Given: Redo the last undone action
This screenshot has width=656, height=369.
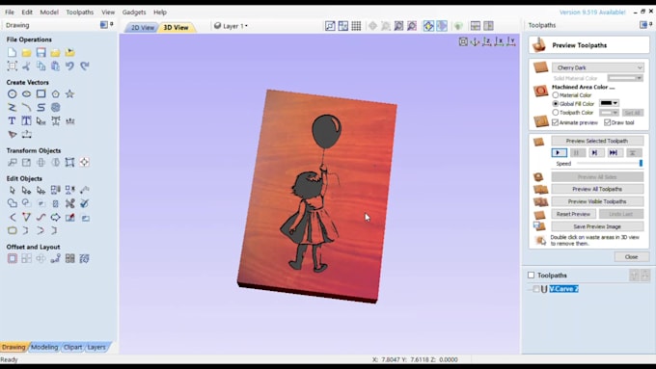Looking at the screenshot, I should [85, 66].
